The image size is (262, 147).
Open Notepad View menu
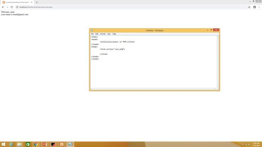click(x=109, y=34)
